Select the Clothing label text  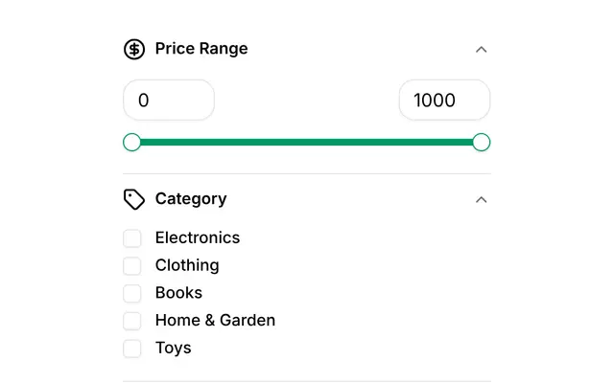(187, 265)
